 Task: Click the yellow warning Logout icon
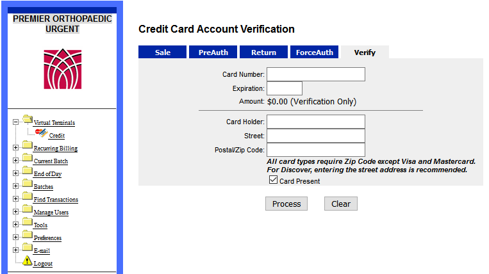click(27, 261)
